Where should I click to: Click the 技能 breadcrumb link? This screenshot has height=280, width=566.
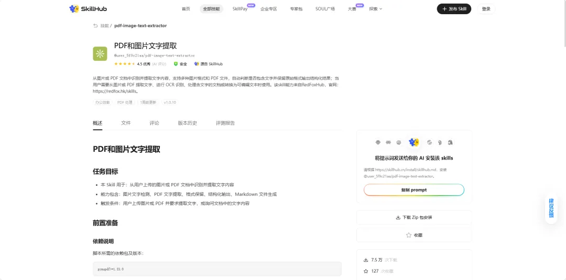(104, 26)
